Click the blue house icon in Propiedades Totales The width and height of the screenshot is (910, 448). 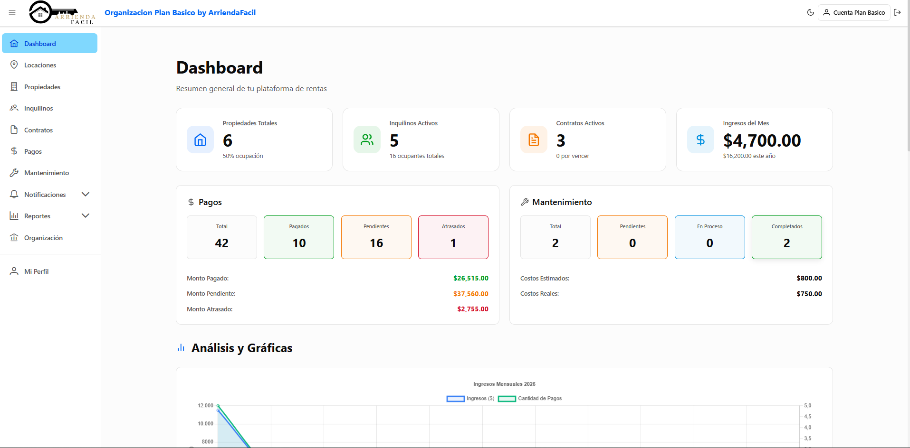(201, 140)
